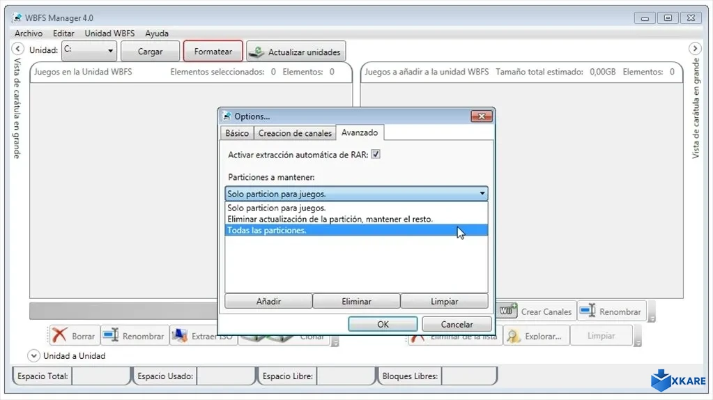The image size is (713, 400).
Task: Click the Cargar button
Action: [x=150, y=52]
